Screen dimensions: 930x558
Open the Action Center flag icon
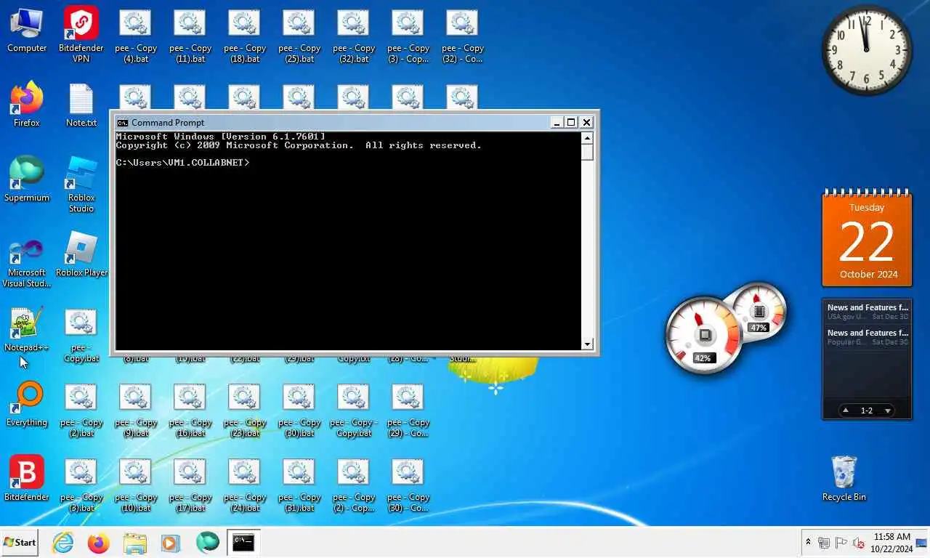tap(841, 543)
